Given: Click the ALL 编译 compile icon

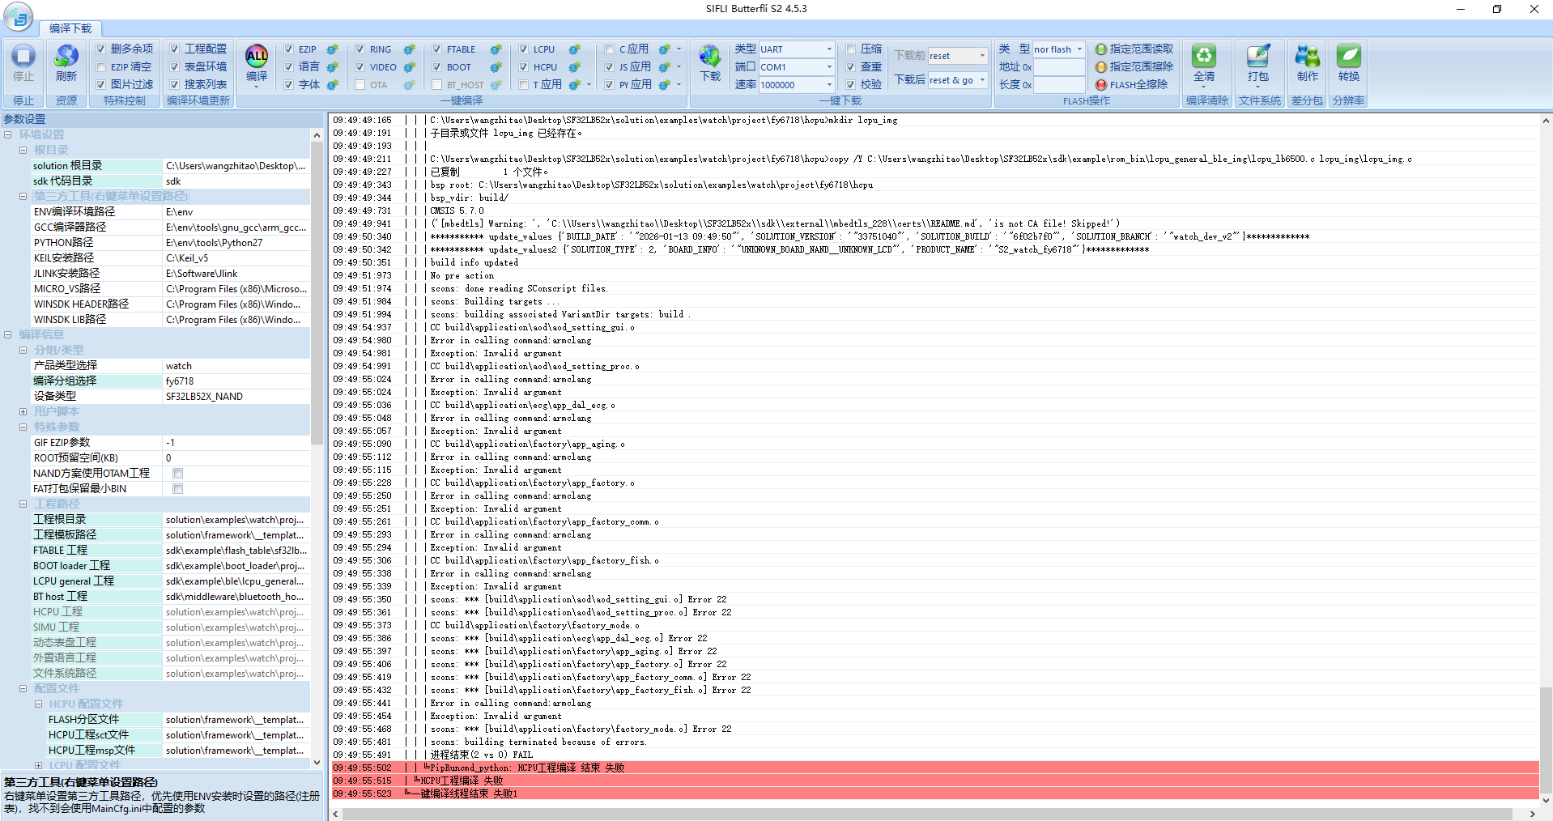Looking at the screenshot, I should point(257,57).
